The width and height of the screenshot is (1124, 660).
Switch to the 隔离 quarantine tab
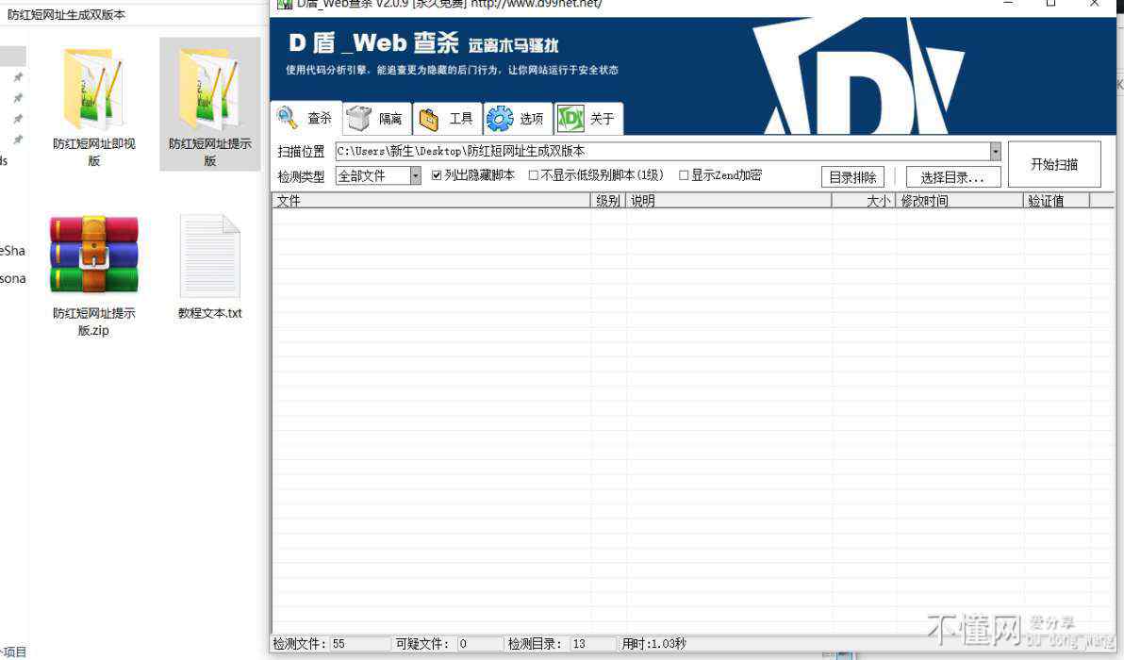pyautogui.click(x=377, y=118)
